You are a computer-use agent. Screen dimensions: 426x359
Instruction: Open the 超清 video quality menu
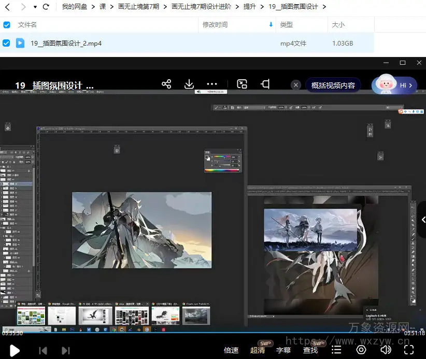pos(258,350)
